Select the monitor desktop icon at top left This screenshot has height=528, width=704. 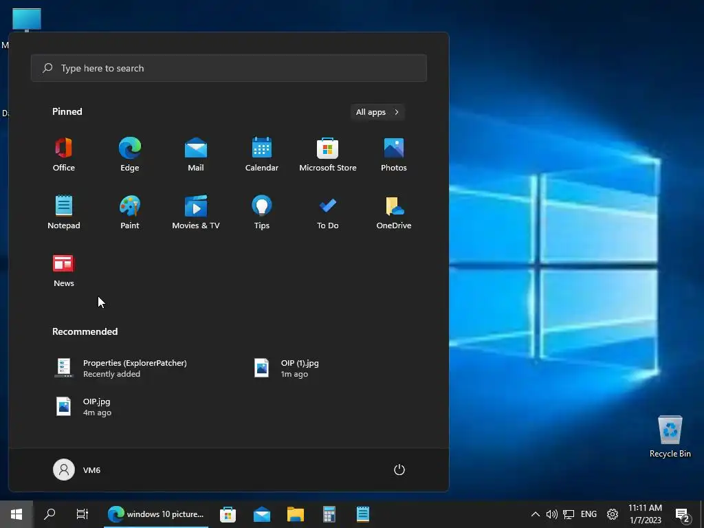[27, 20]
